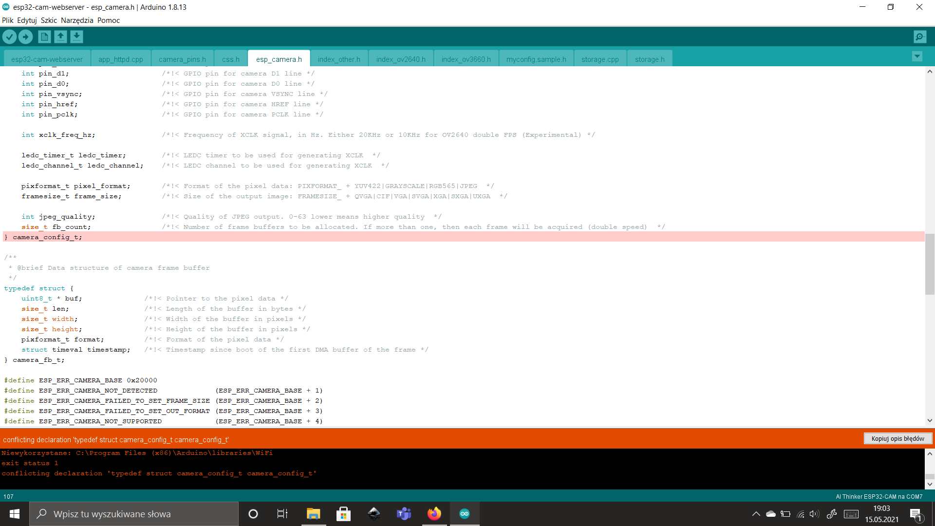
Task: Open Microsoft Teams from taskbar
Action: tap(404, 514)
